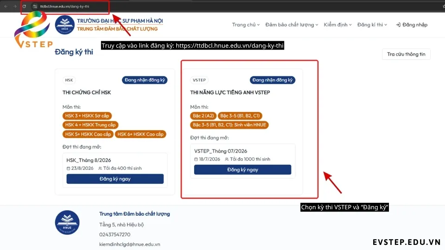
Task: Select the Bậc 2 (A2) tag
Action: (x=203, y=116)
